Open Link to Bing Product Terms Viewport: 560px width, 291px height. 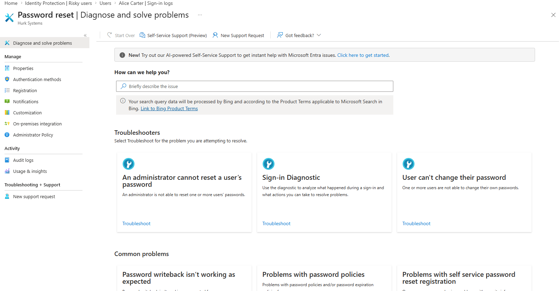coord(169,108)
